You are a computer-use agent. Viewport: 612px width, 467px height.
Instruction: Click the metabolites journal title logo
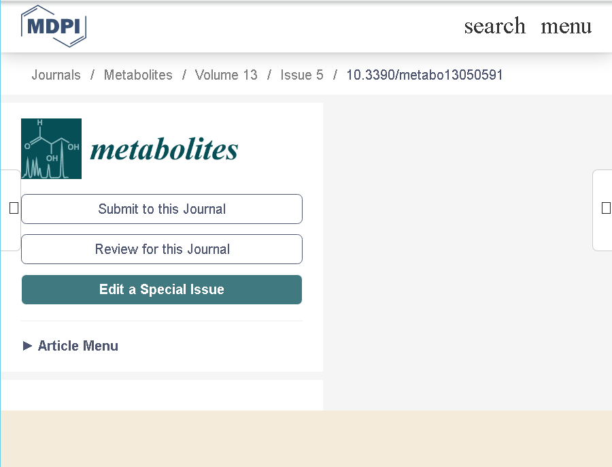coord(164,149)
